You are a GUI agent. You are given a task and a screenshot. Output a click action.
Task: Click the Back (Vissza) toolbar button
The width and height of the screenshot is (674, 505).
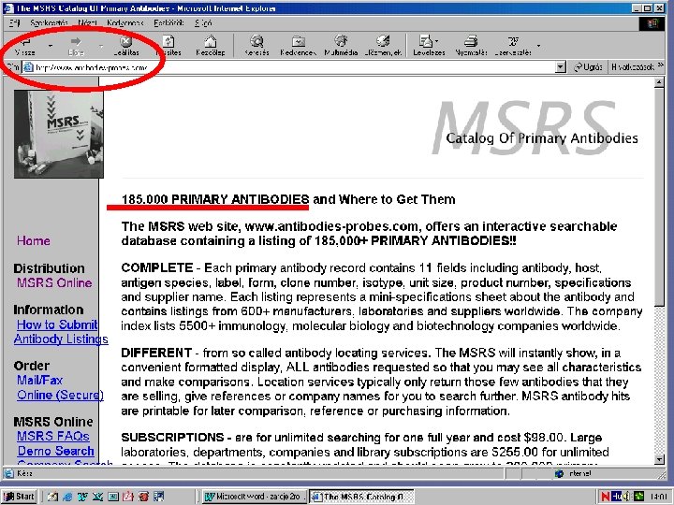25,46
